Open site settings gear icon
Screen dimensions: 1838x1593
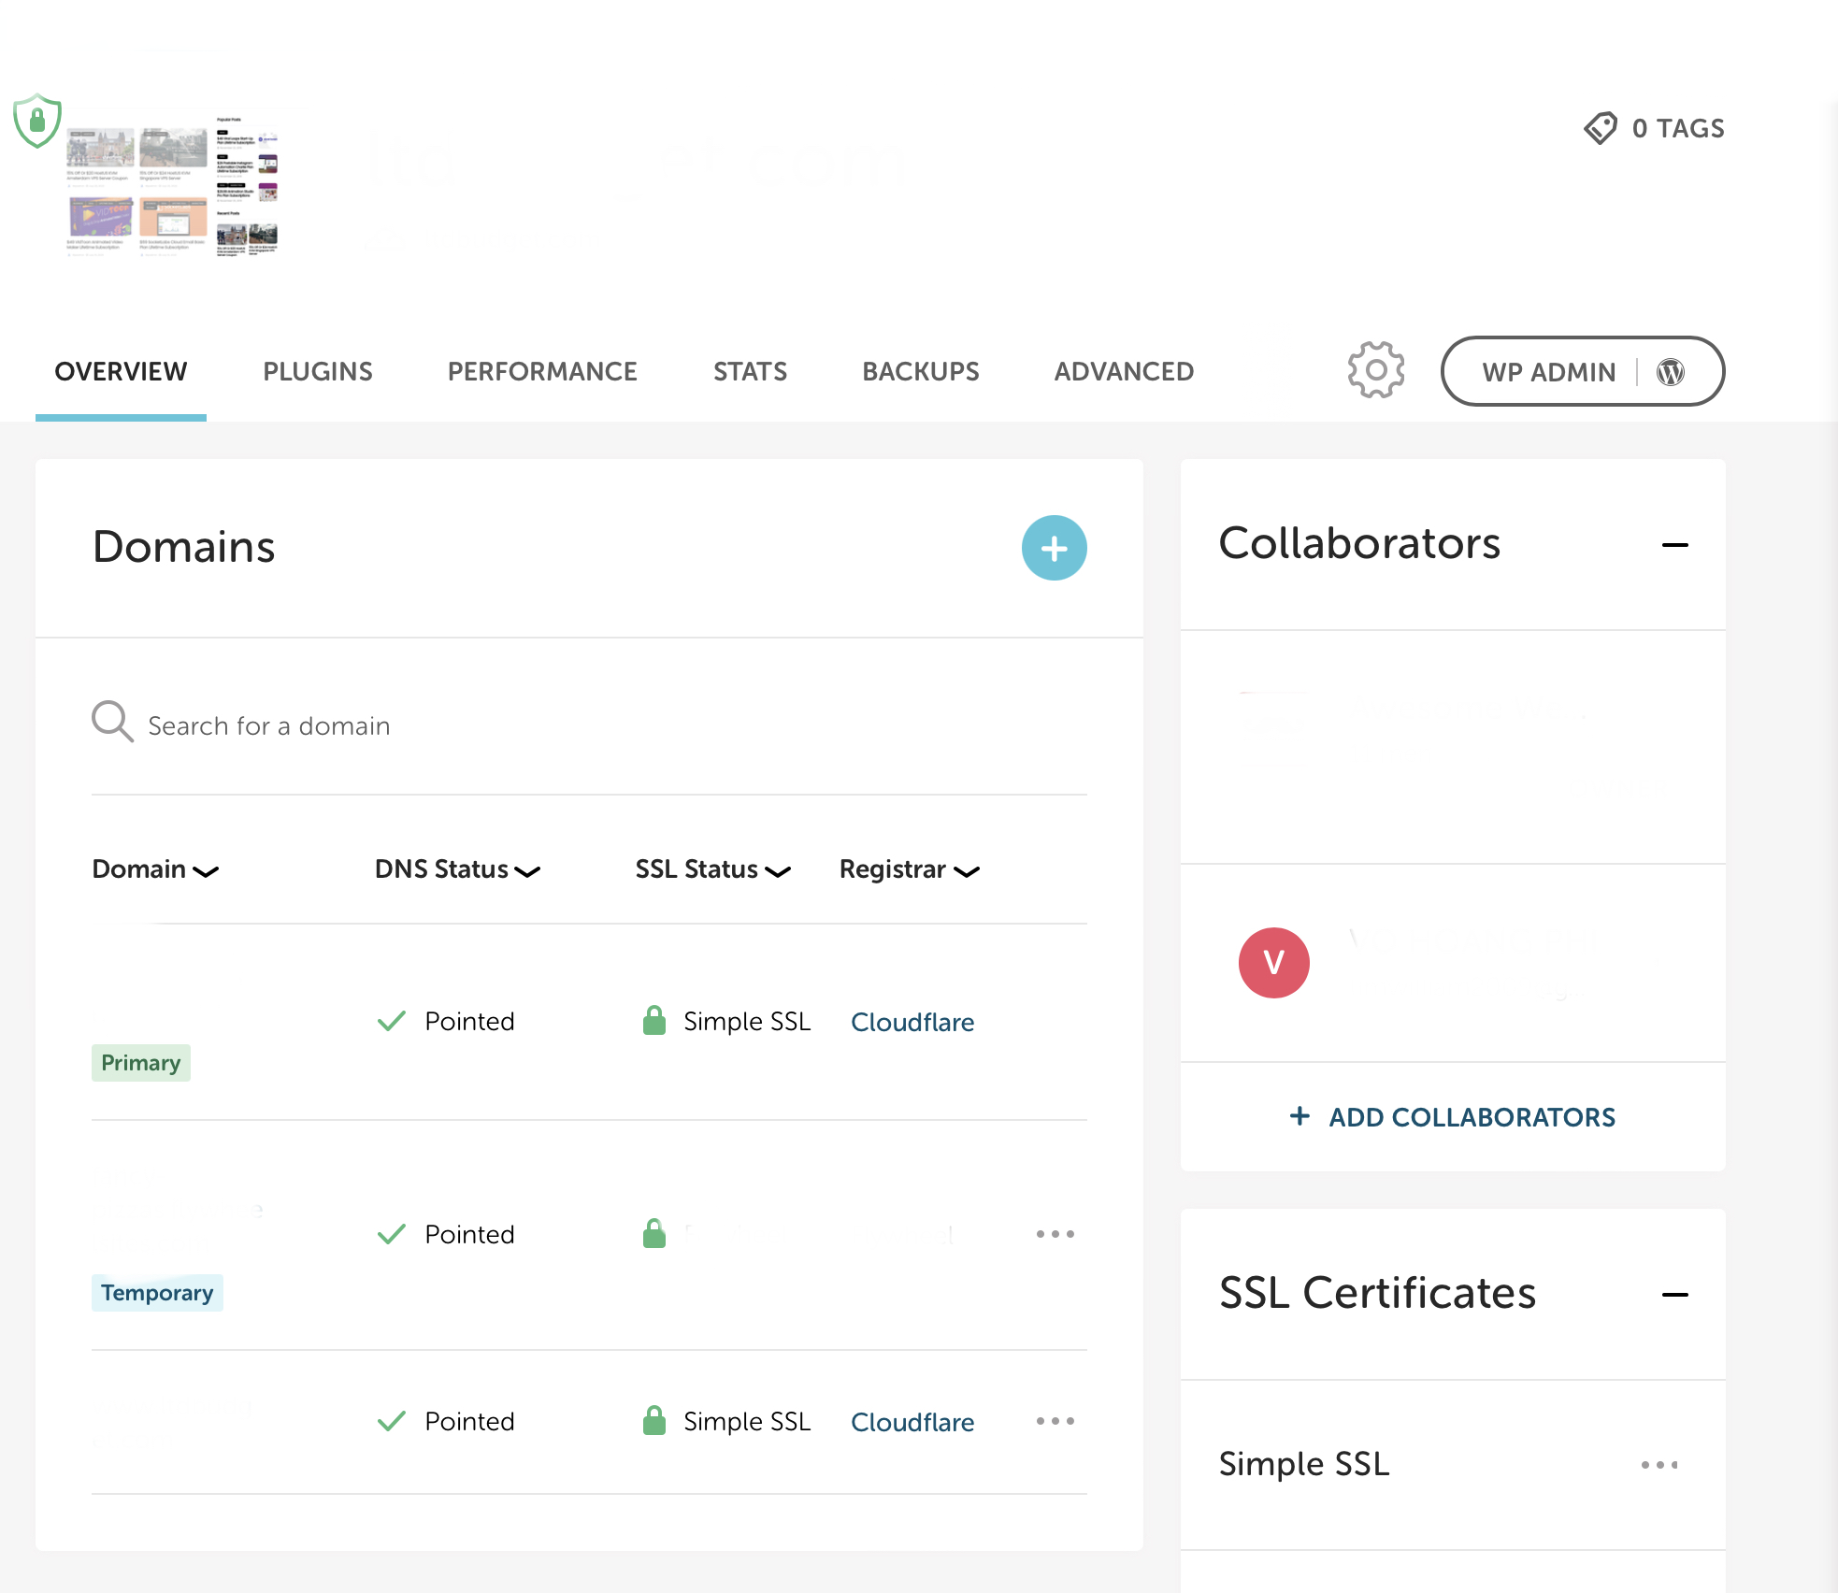1375,370
